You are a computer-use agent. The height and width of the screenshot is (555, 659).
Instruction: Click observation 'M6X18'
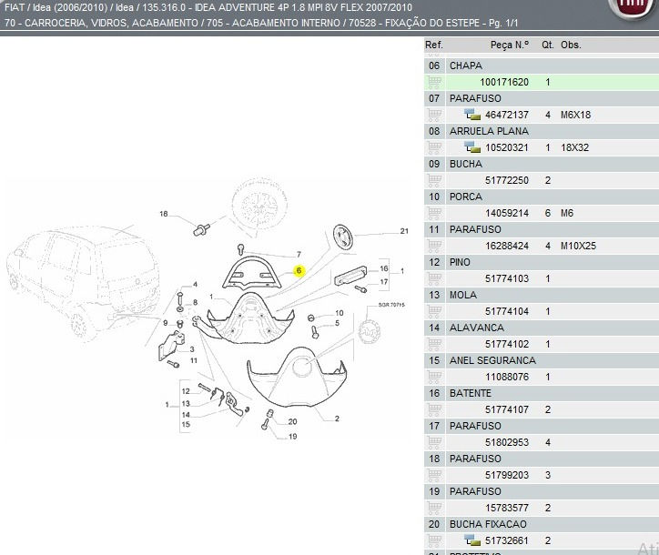(575, 115)
